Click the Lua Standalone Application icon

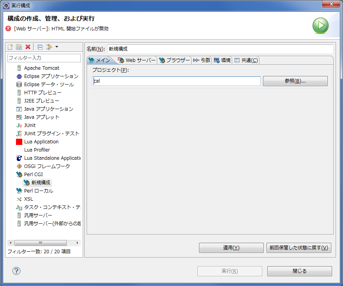(19, 158)
